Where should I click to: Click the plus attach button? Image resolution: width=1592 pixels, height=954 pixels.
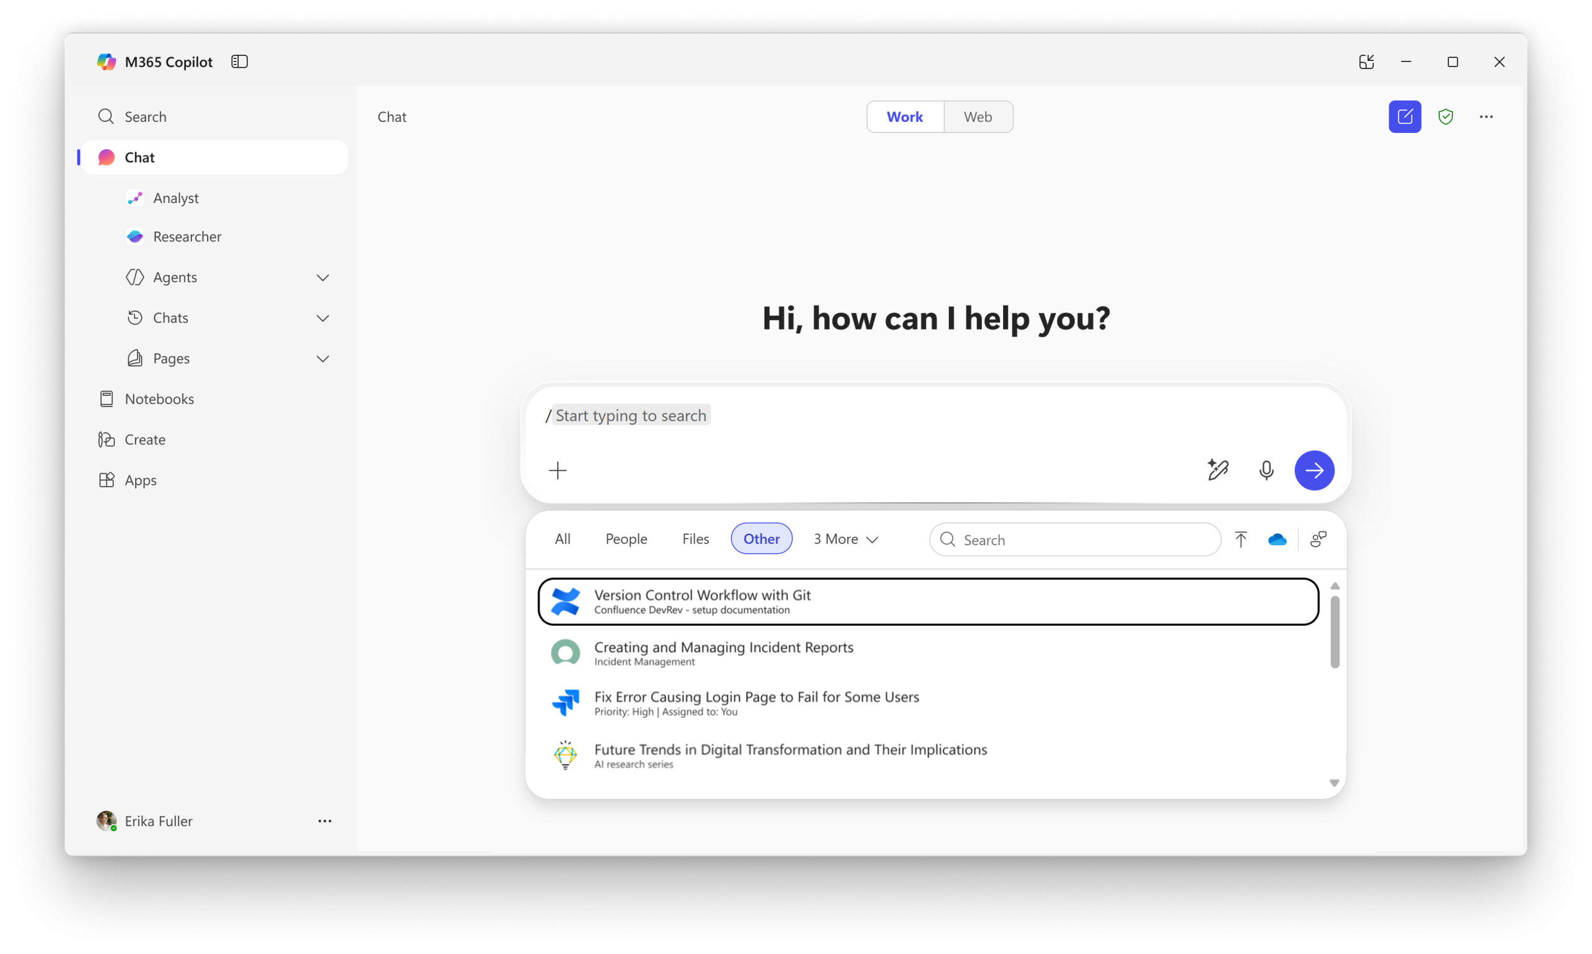point(558,470)
